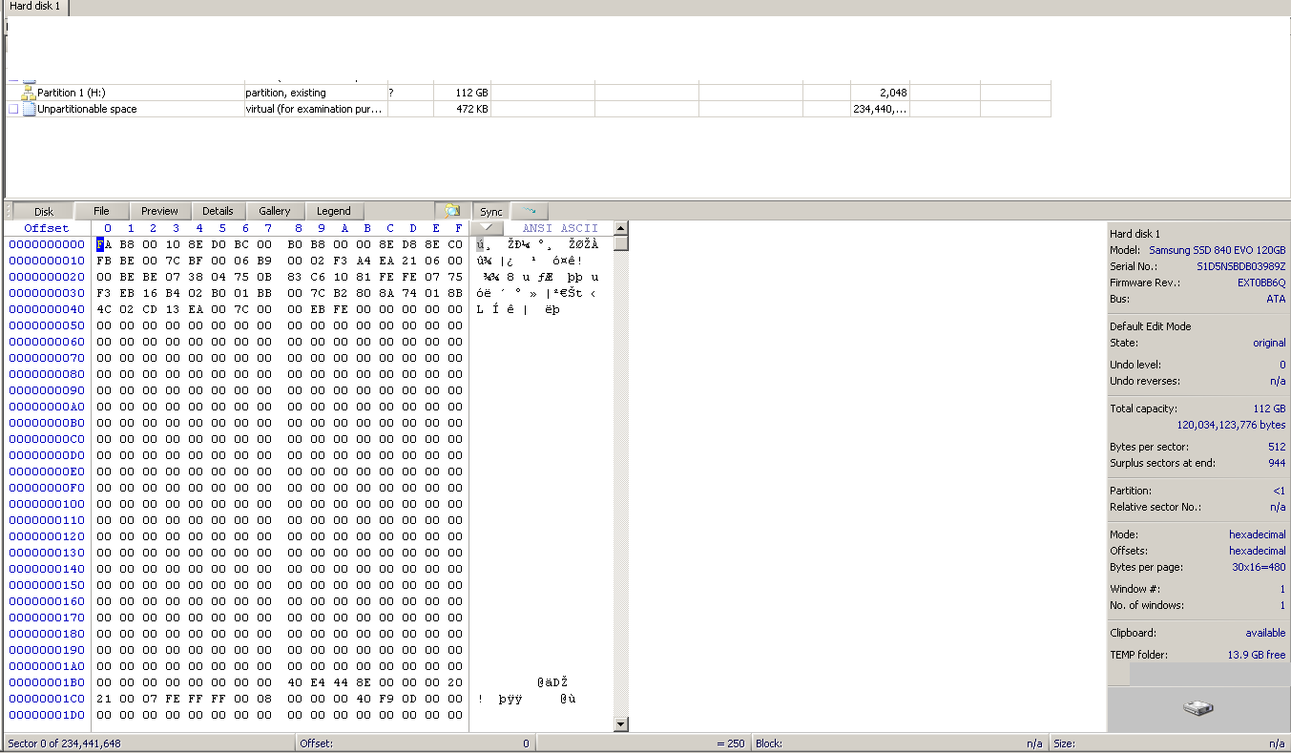
Task: Click the Offset column header
Action: pos(47,228)
